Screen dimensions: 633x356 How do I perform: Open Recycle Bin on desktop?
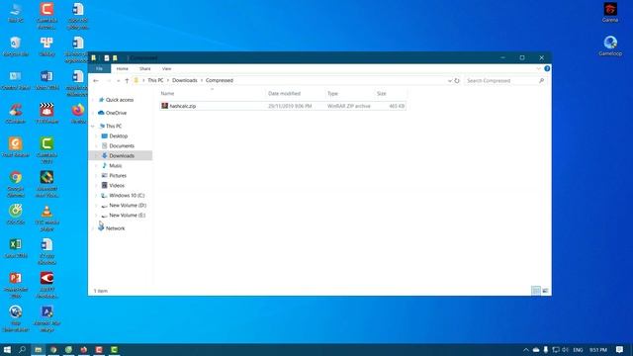[x=16, y=46]
